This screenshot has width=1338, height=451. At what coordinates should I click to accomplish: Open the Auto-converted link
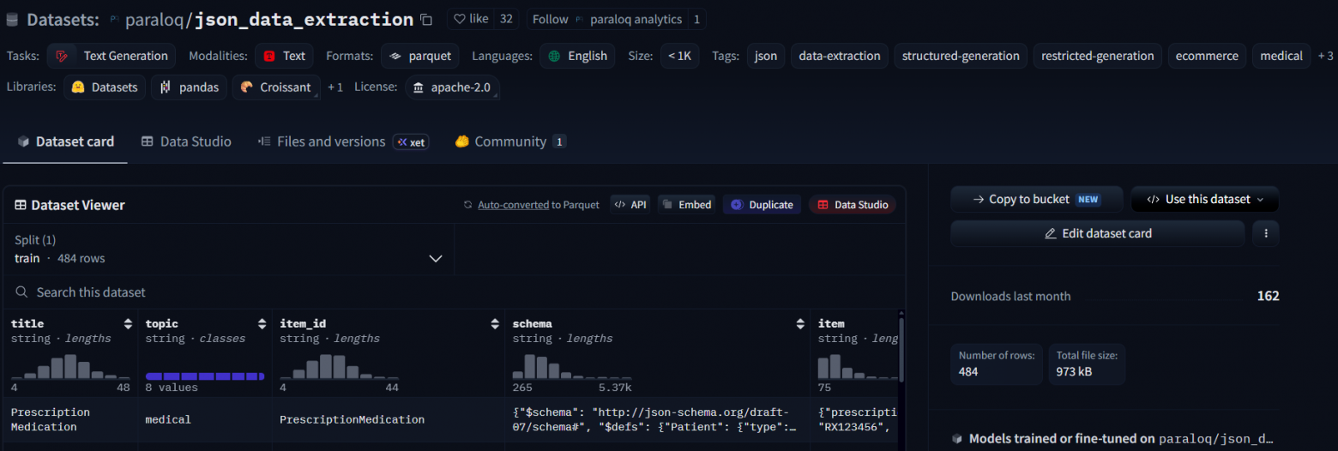tap(513, 205)
